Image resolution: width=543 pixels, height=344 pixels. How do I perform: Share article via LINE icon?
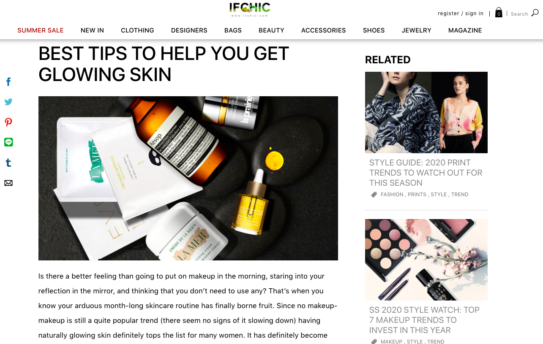pyautogui.click(x=8, y=142)
